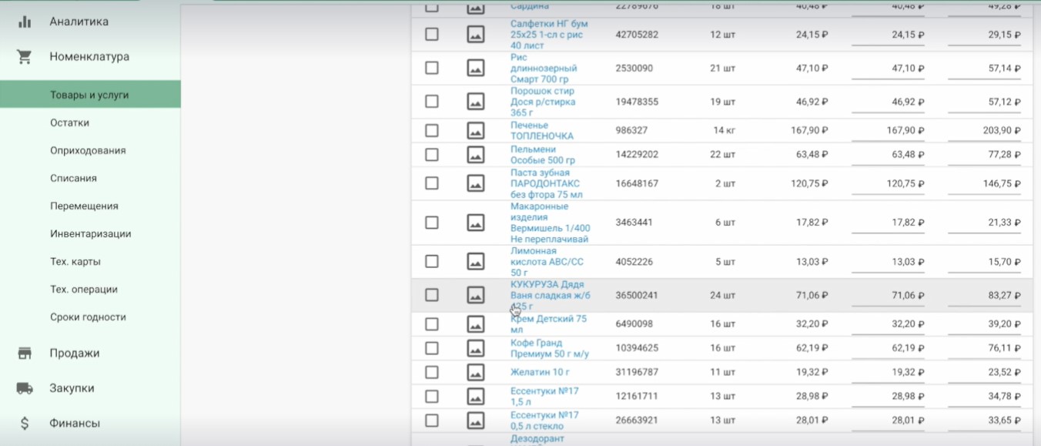Tick checkbox for Крем Детский row
Image resolution: width=1041 pixels, height=446 pixels.
pyautogui.click(x=432, y=324)
